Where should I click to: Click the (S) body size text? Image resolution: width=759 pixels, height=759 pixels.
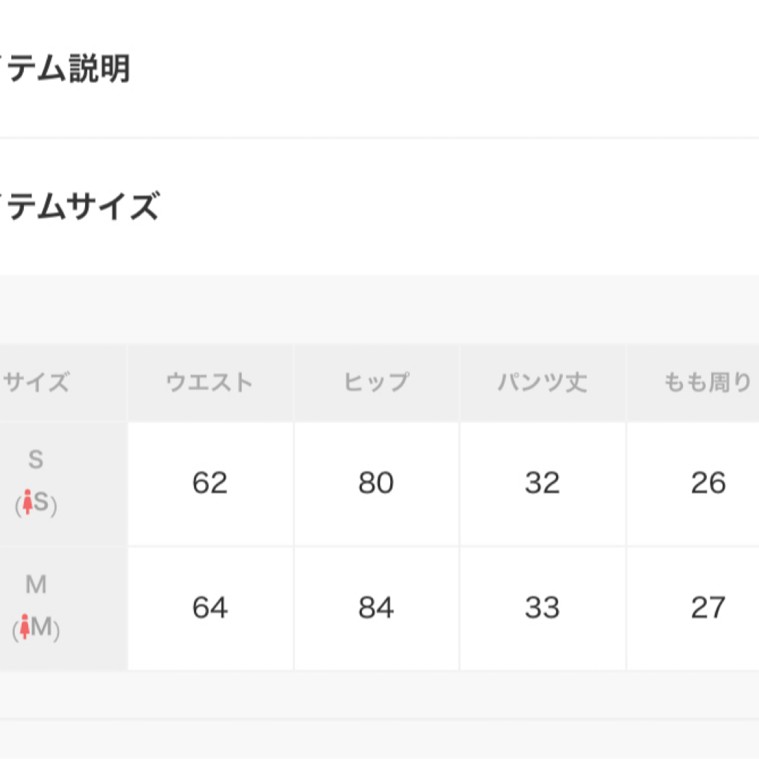click(x=36, y=503)
